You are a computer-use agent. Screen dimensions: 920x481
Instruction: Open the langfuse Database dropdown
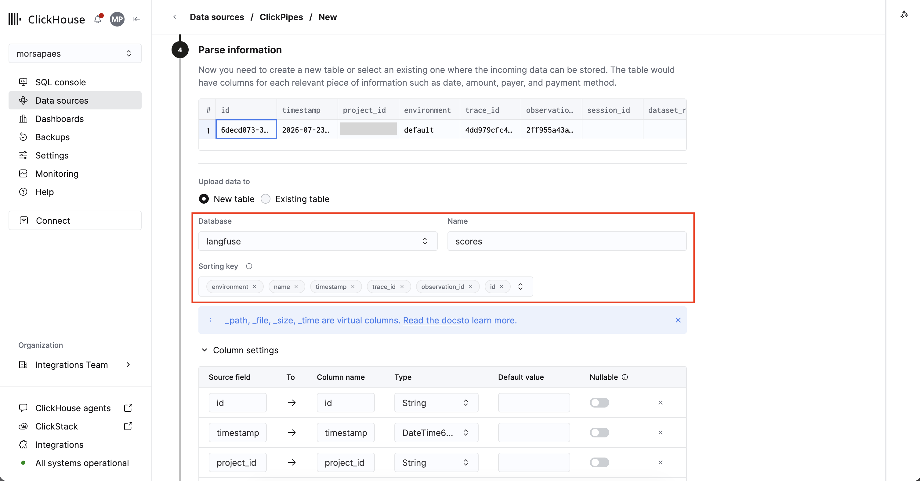(318, 241)
